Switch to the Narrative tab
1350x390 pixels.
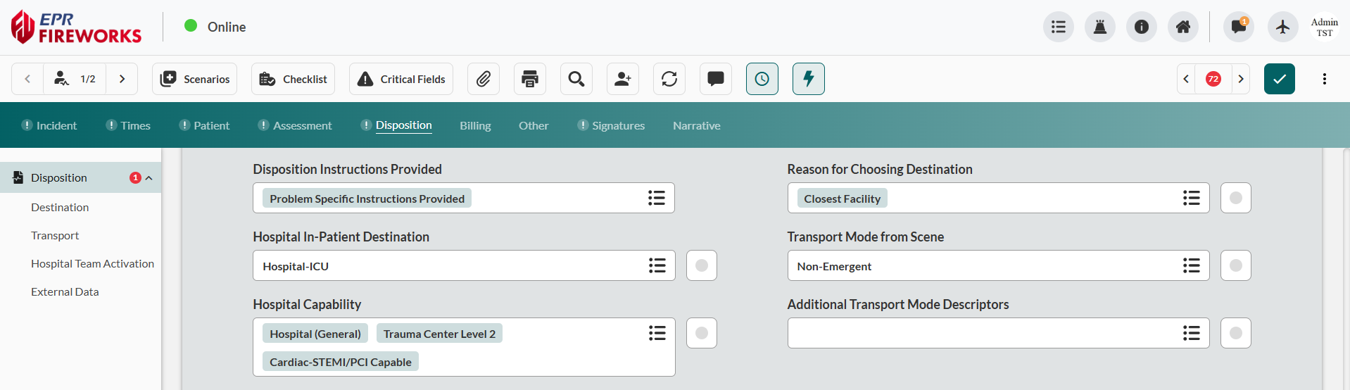coord(696,125)
